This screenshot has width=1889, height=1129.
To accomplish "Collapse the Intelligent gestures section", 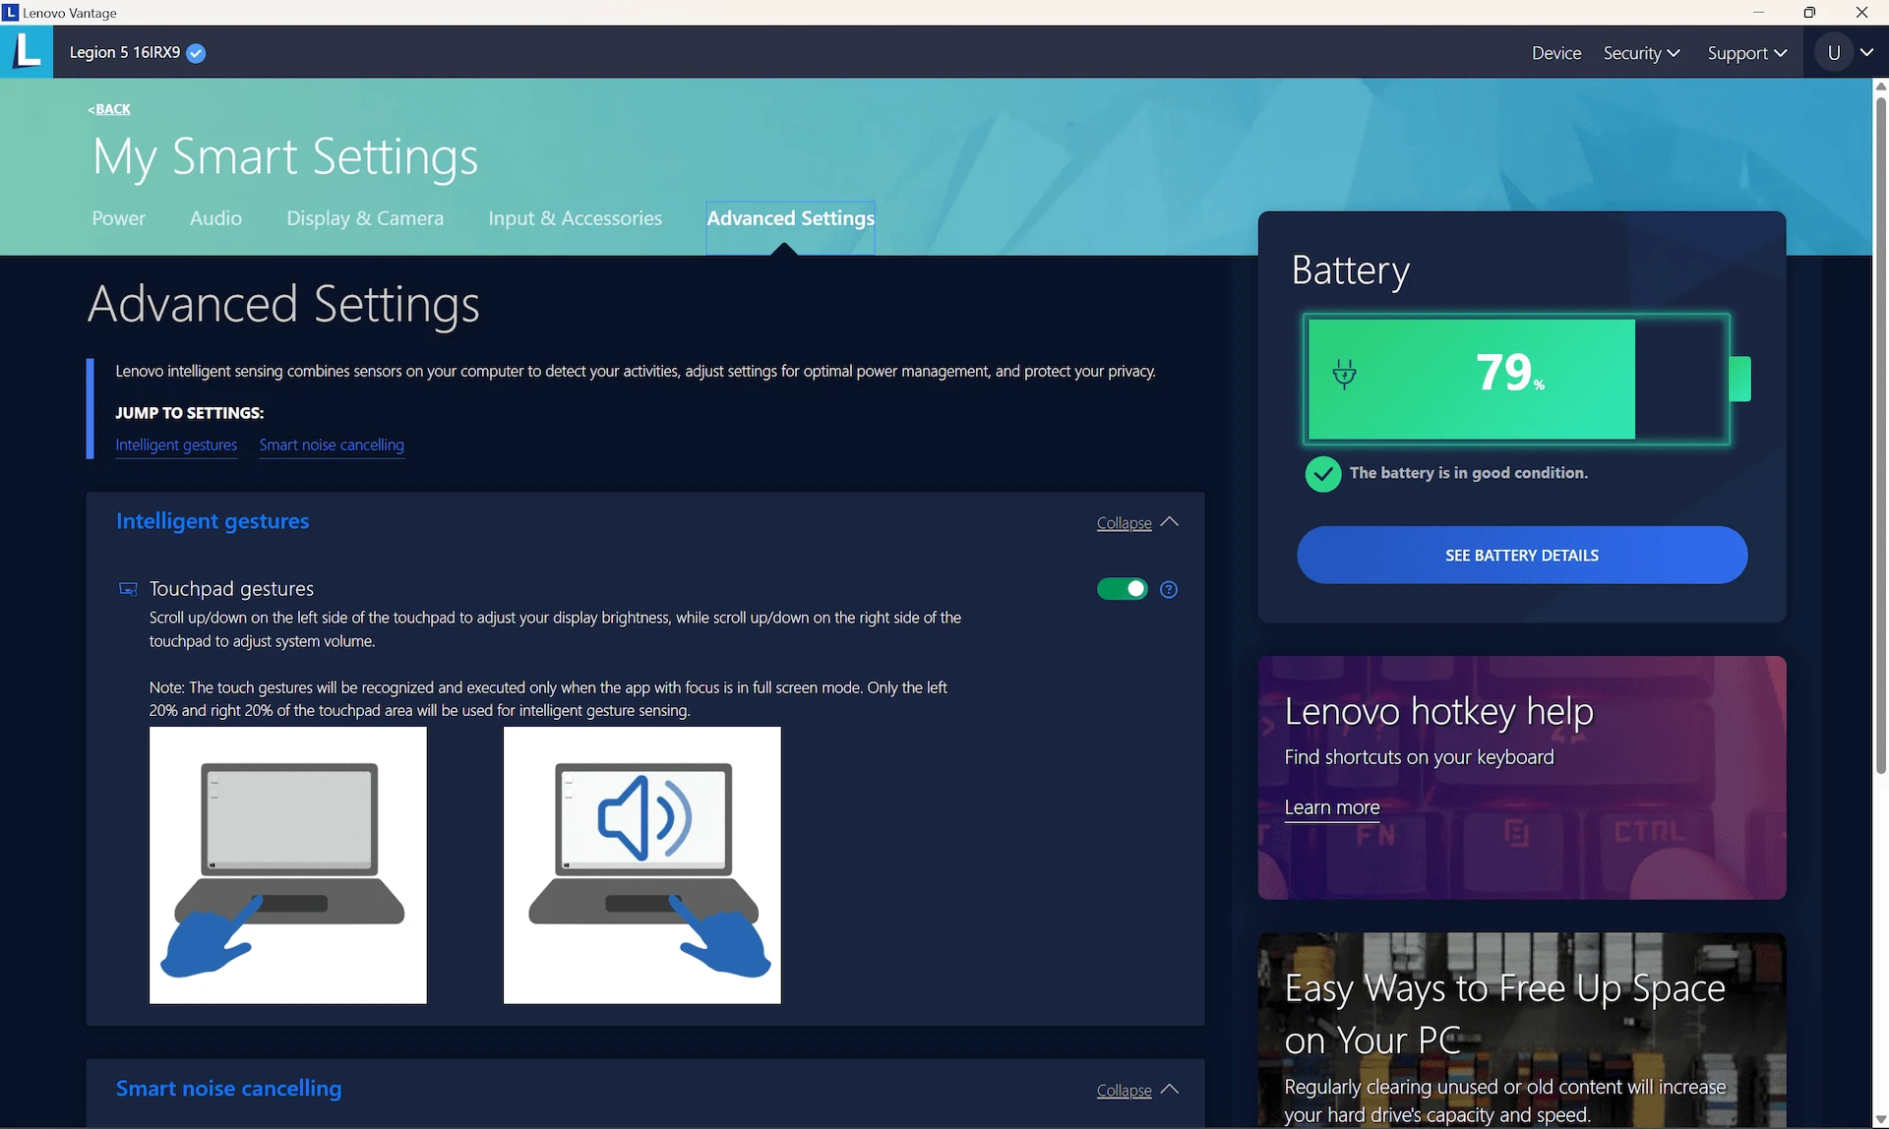I will [x=1137, y=522].
